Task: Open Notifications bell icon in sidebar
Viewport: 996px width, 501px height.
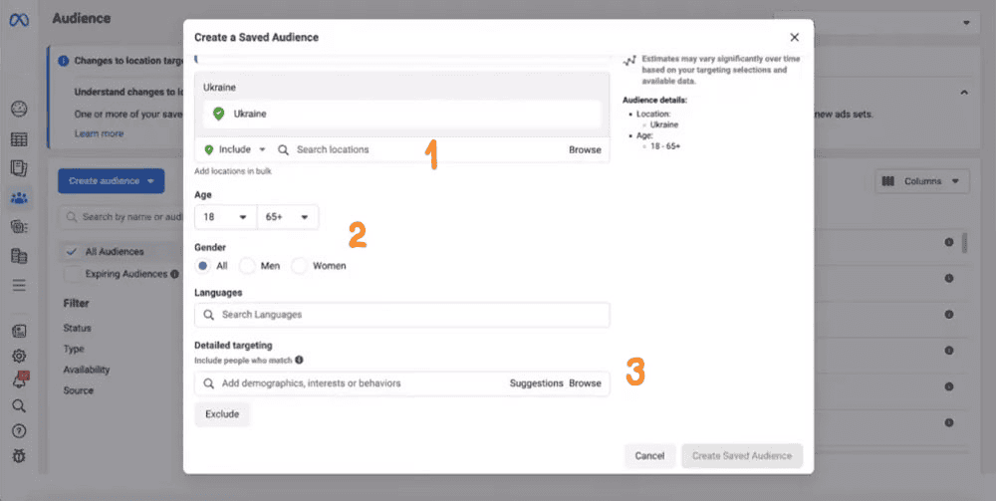Action: click(20, 381)
